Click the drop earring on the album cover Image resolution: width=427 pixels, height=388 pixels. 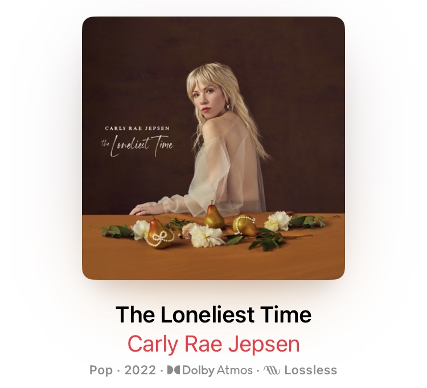[227, 106]
